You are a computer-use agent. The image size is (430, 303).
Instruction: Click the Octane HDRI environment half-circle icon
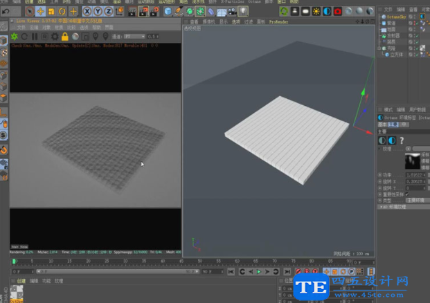pos(327,12)
